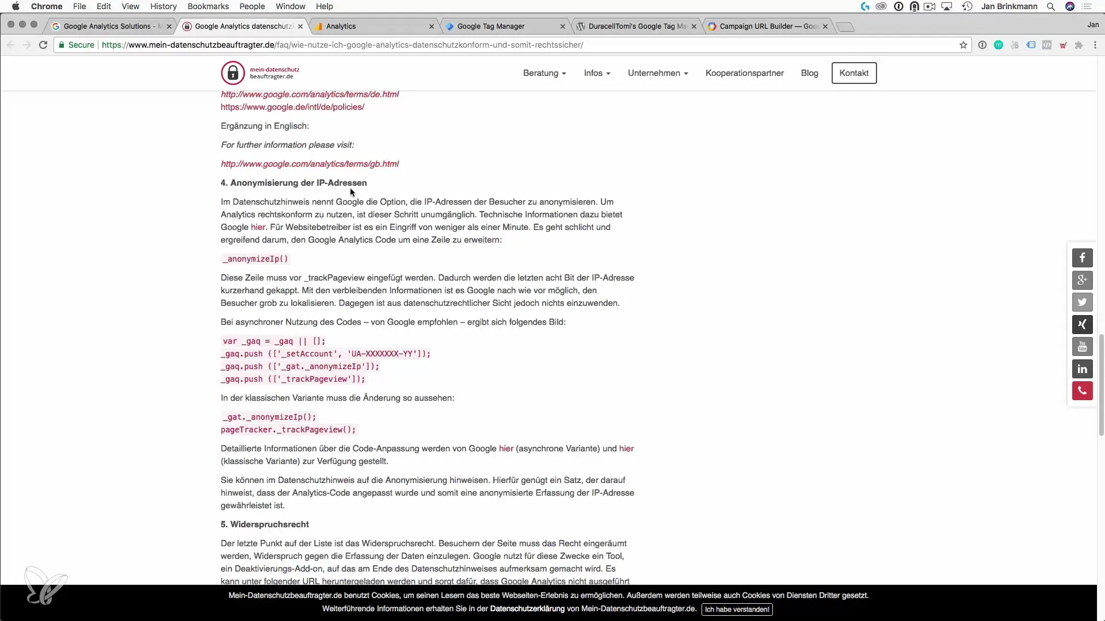Click the Time Machine menu bar icon

(967, 6)
